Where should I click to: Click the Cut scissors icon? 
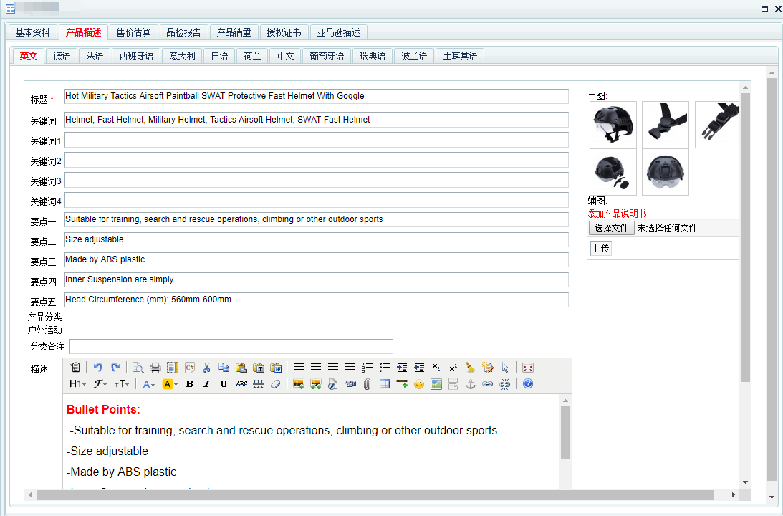coord(207,368)
